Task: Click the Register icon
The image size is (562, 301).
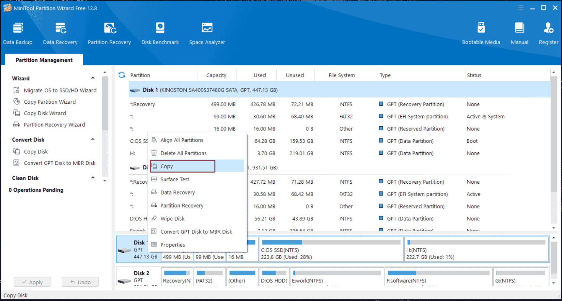Action: coord(548,28)
